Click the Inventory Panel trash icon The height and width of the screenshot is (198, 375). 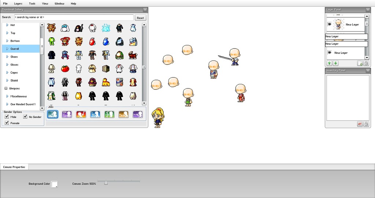point(366,124)
